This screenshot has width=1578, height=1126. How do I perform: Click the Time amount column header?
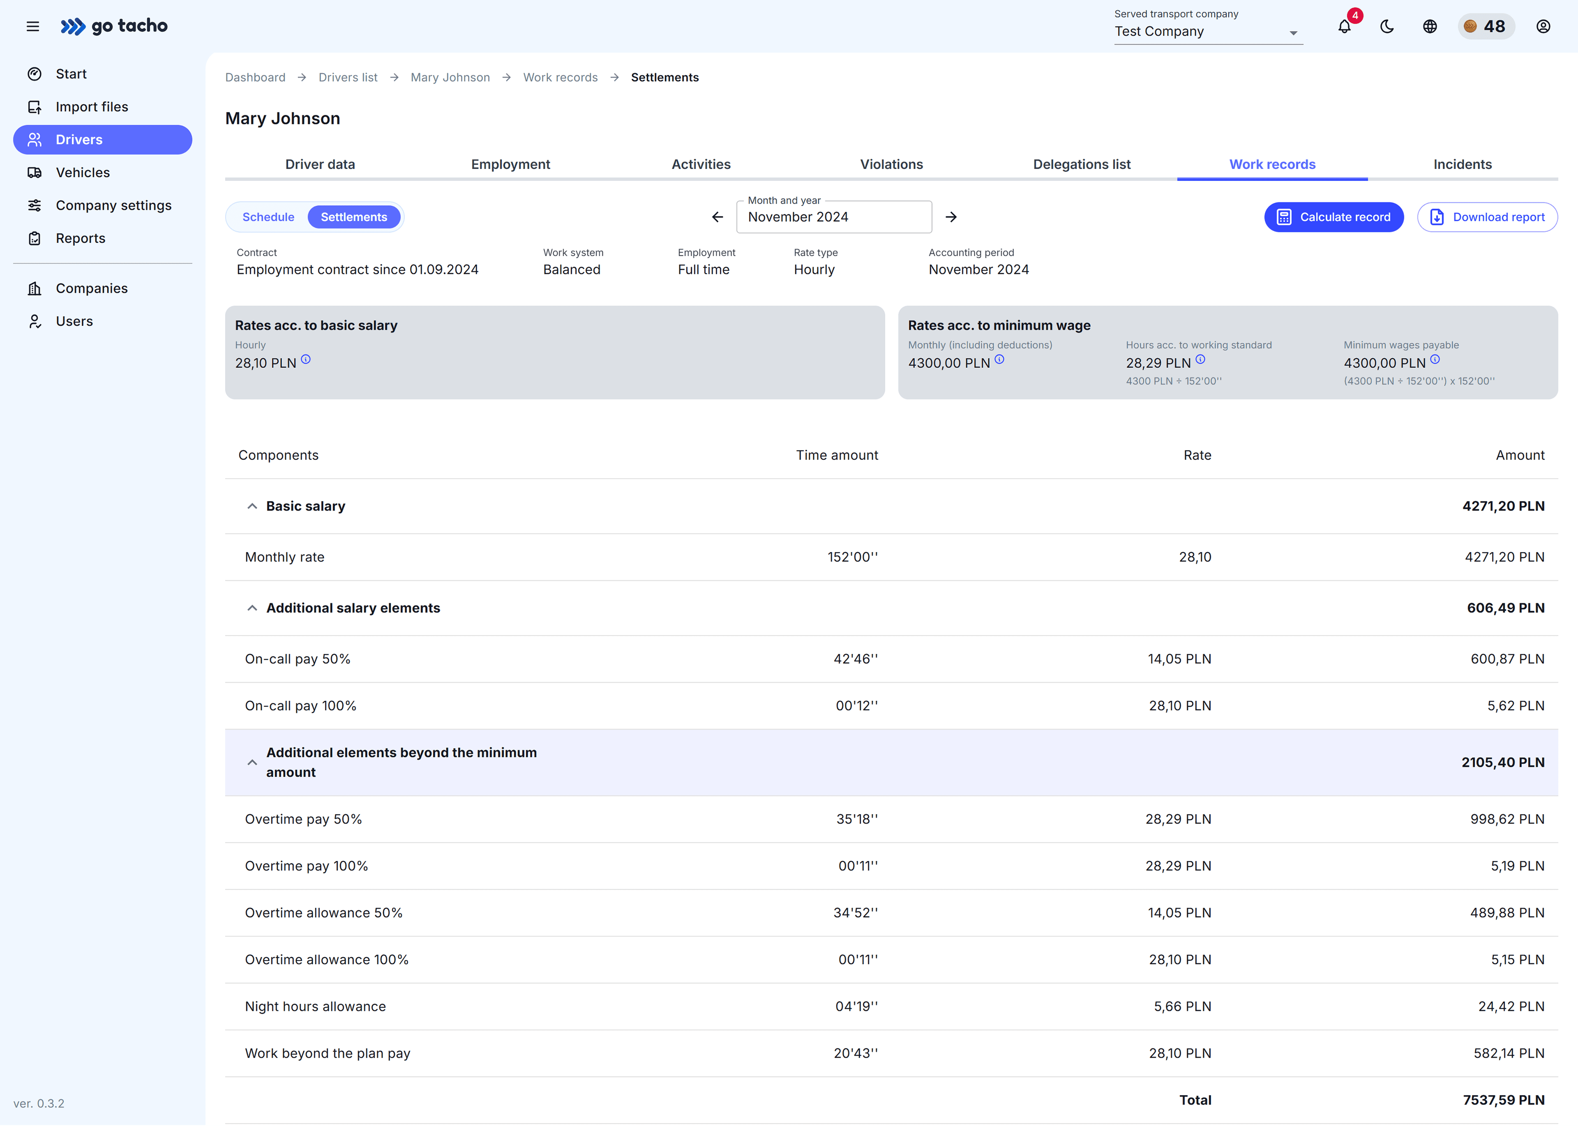[837, 456]
